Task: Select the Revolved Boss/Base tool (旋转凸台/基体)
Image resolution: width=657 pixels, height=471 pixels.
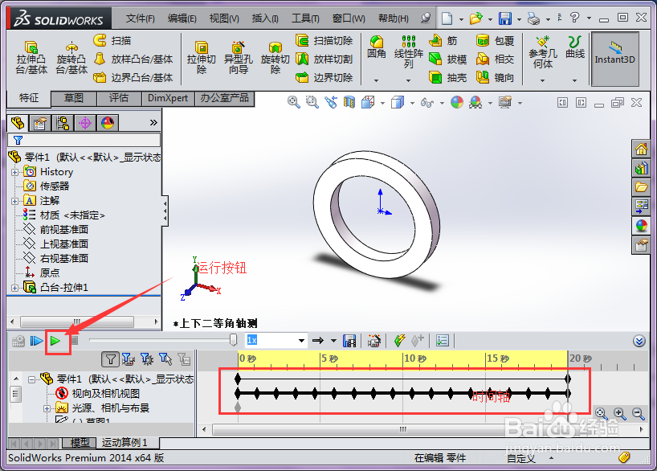Action: 71,57
